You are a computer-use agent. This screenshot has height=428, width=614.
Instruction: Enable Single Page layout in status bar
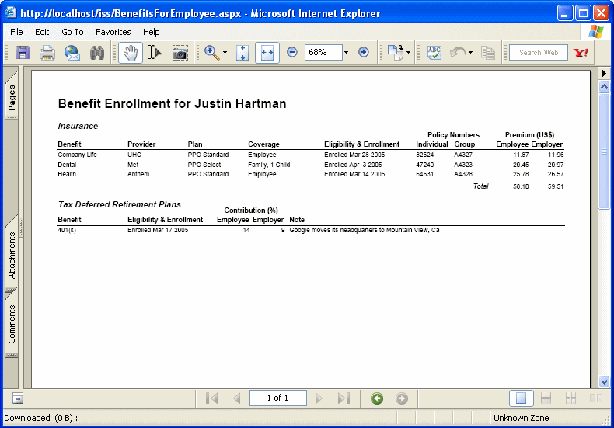coord(522,398)
